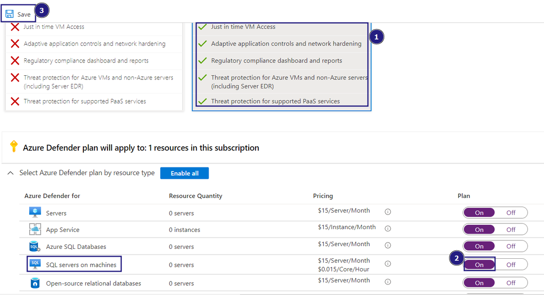
Task: Click the Open-source relational databases icon
Action: coord(35,283)
